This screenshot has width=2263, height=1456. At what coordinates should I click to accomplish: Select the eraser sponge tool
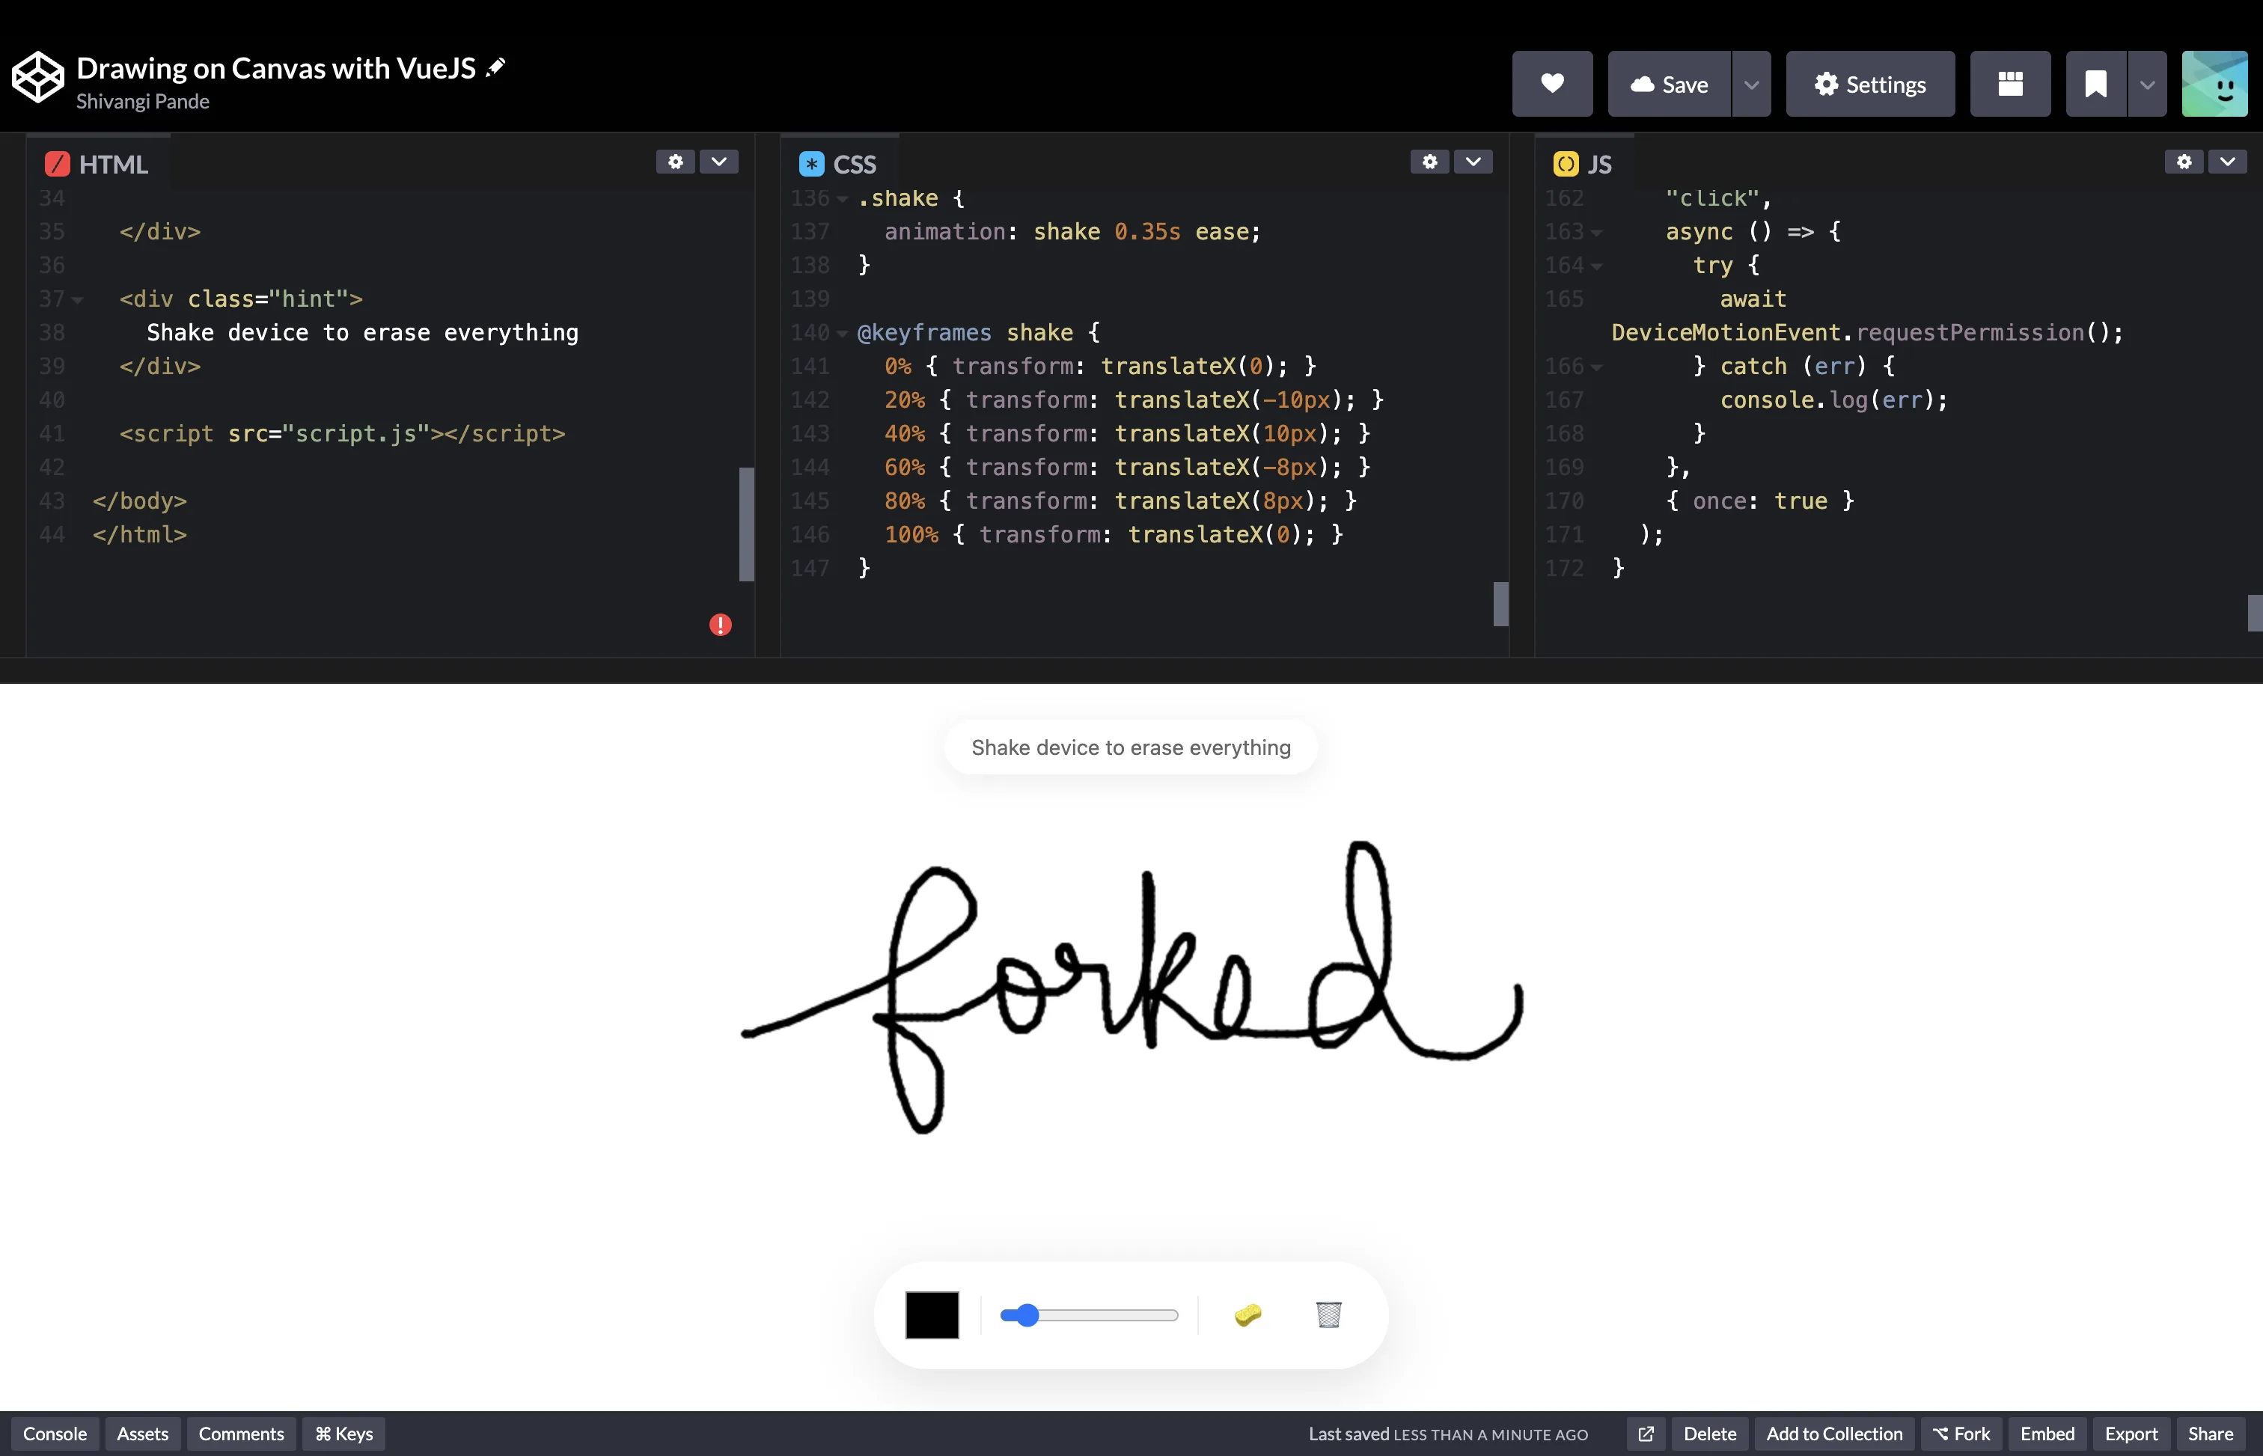1247,1315
